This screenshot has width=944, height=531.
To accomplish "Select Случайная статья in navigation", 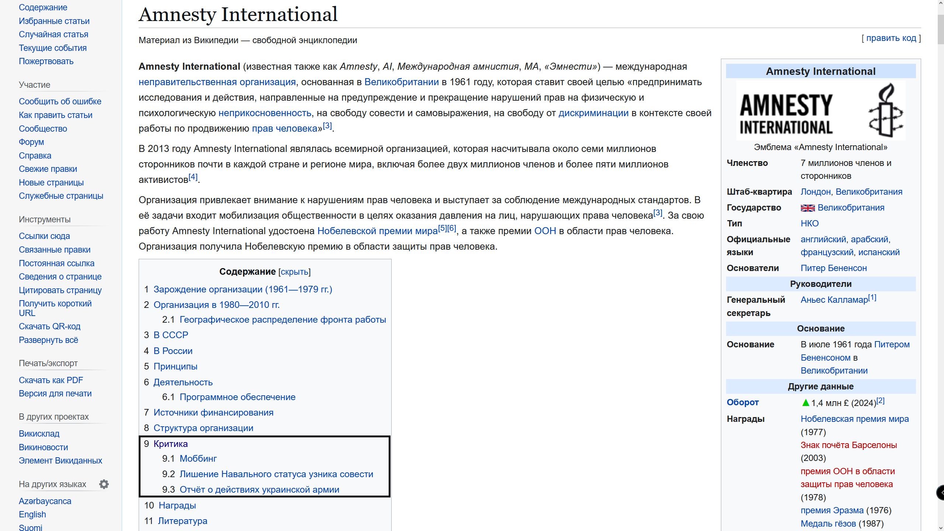I will [x=53, y=34].
